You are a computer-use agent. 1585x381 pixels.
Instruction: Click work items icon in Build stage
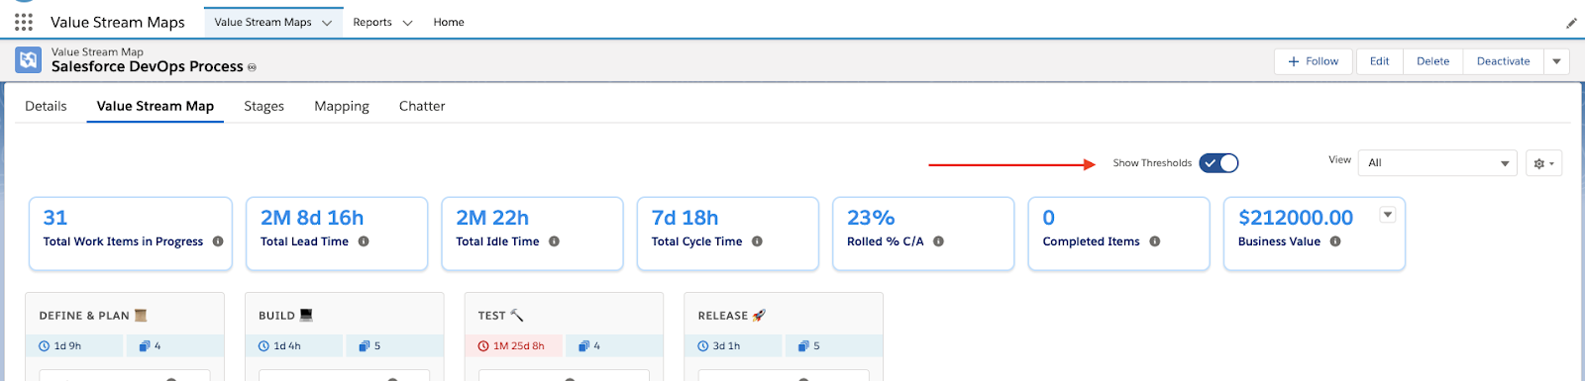pyautogui.click(x=365, y=346)
